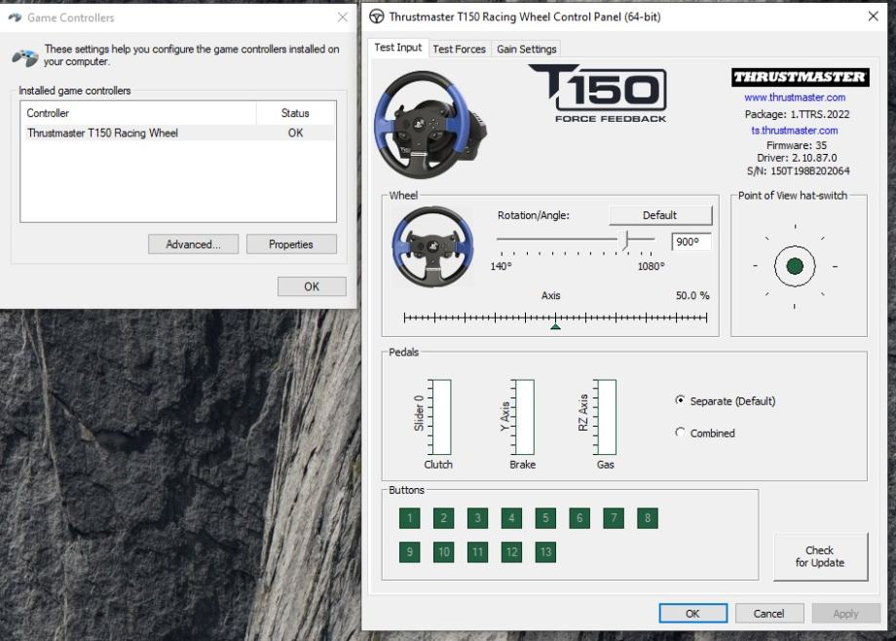This screenshot has height=641, width=896.
Task: Click the game controller icon in Game Controllers
Action: coord(24,56)
